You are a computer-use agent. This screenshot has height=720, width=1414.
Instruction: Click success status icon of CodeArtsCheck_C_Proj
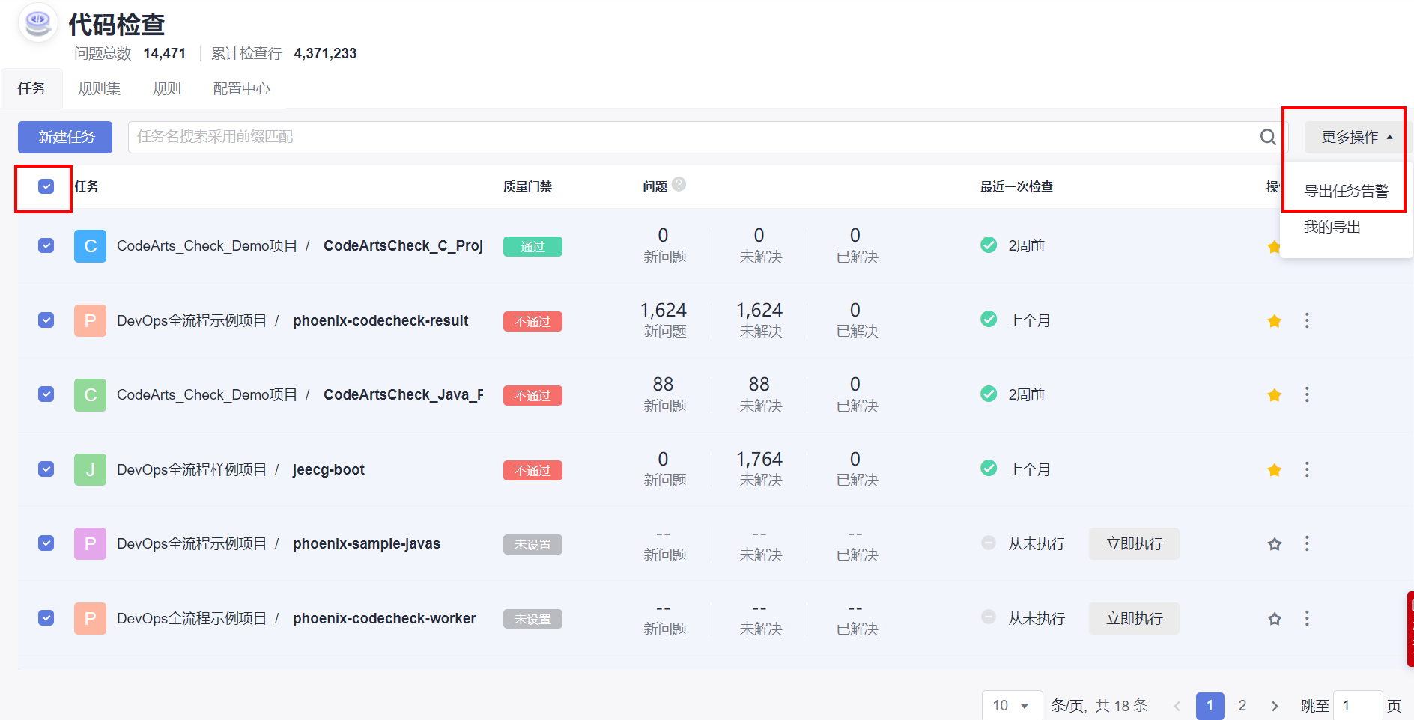coord(989,245)
